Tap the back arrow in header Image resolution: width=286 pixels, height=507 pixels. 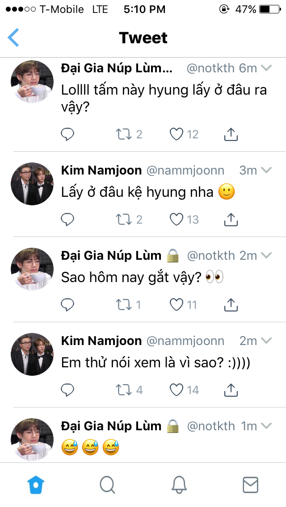pyautogui.click(x=14, y=38)
